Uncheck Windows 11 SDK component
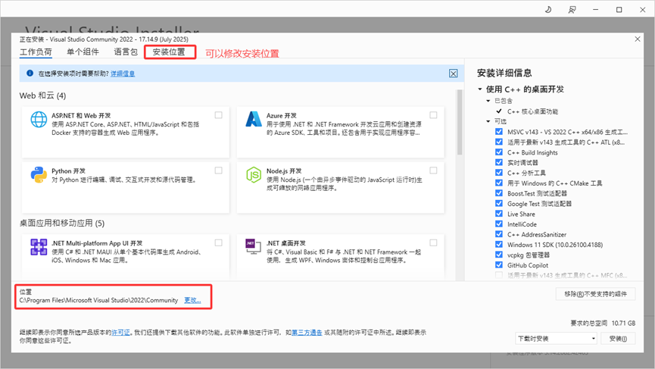Screen dimensions: 655x369 click(x=499, y=245)
